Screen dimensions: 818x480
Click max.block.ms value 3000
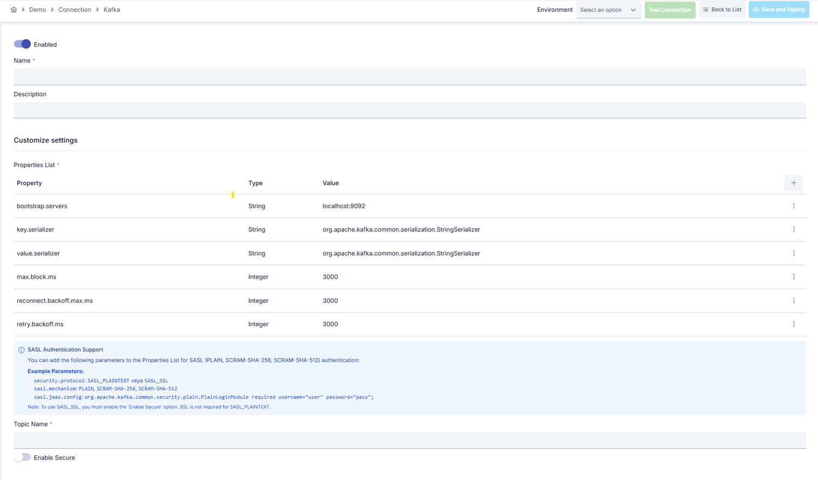[330, 277]
